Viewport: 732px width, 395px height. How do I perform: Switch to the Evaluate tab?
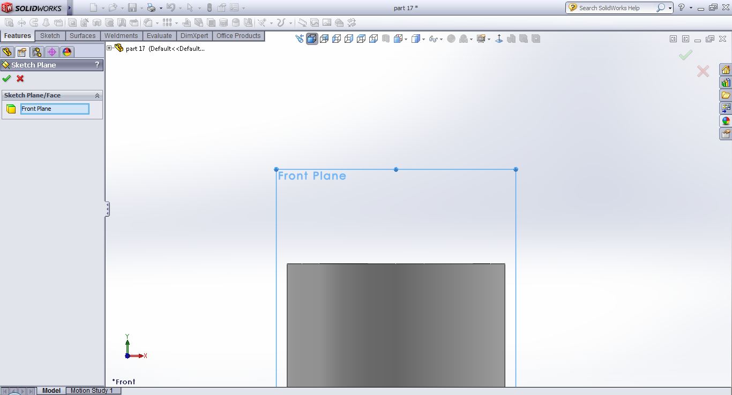(x=159, y=36)
